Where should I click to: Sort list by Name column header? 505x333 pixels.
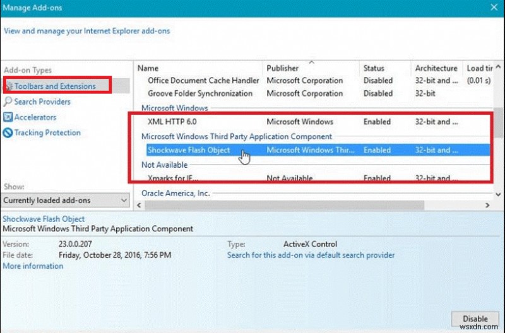click(148, 68)
